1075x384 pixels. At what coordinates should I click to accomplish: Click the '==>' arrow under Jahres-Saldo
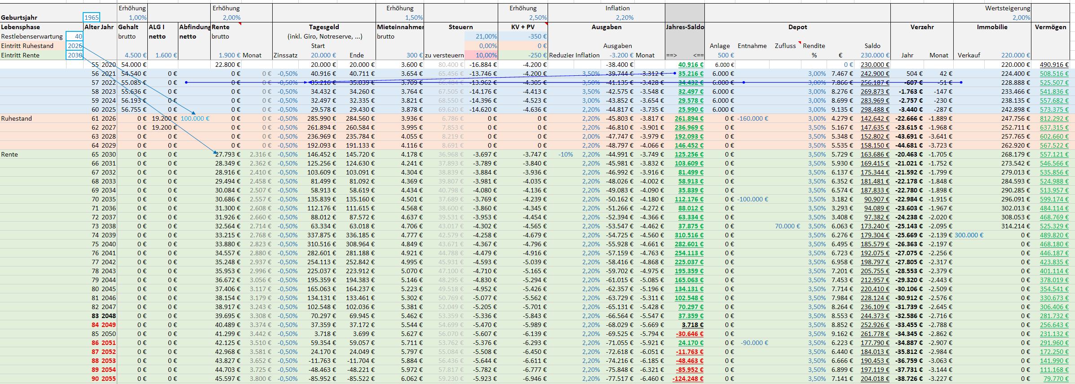pos(671,55)
